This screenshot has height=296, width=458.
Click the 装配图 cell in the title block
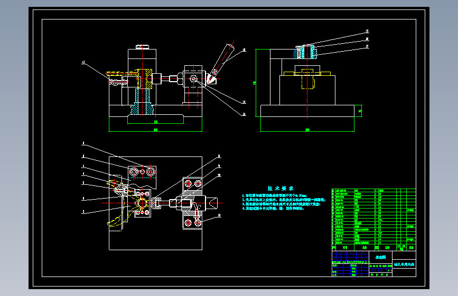[380, 257]
